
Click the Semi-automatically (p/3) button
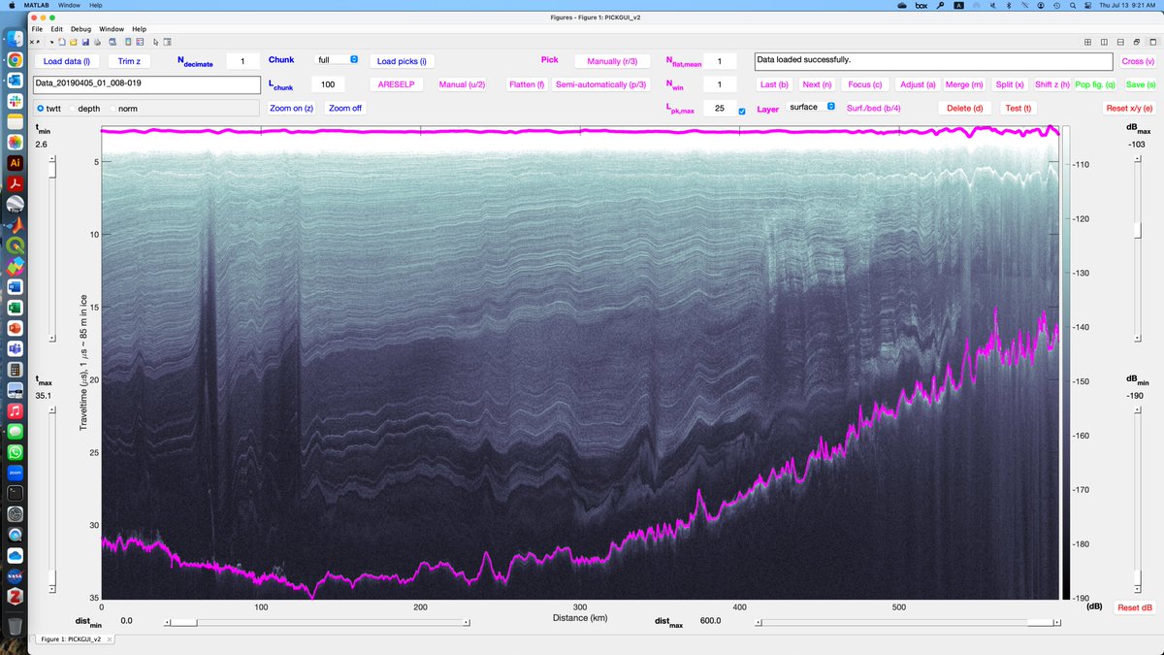click(600, 84)
